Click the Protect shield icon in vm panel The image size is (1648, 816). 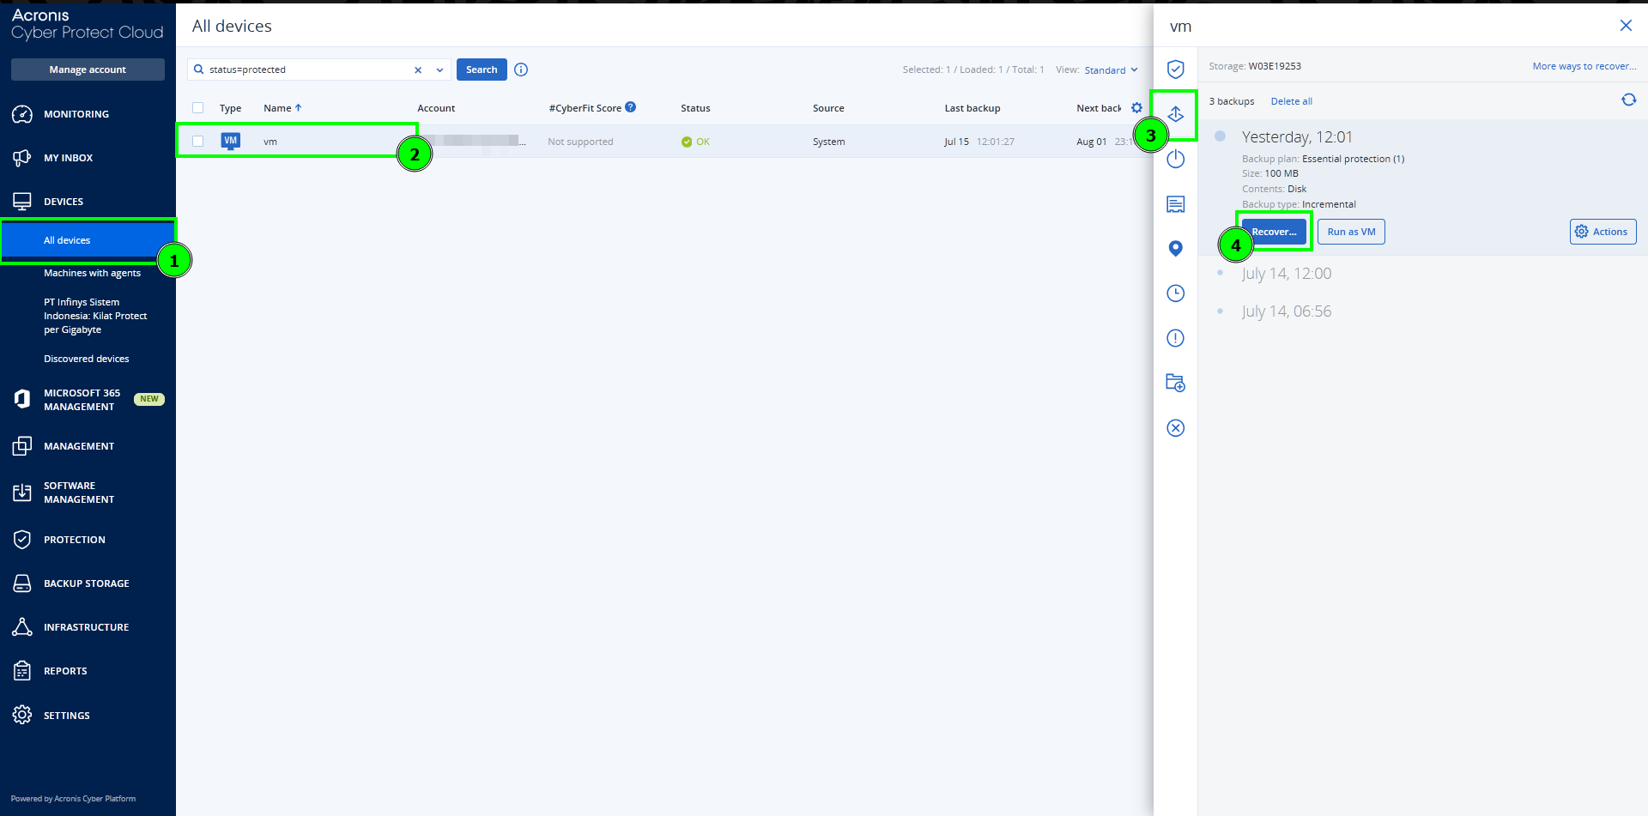[1175, 70]
